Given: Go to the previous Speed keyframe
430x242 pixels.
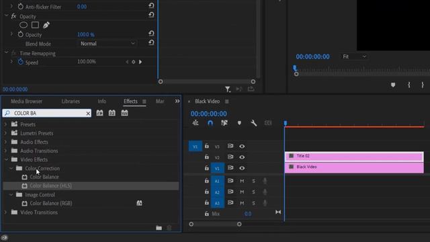Looking at the screenshot, I should point(127,62).
